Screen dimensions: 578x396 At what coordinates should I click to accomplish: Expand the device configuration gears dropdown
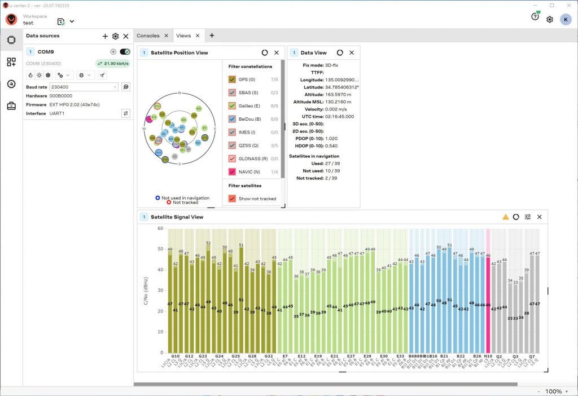point(63,75)
